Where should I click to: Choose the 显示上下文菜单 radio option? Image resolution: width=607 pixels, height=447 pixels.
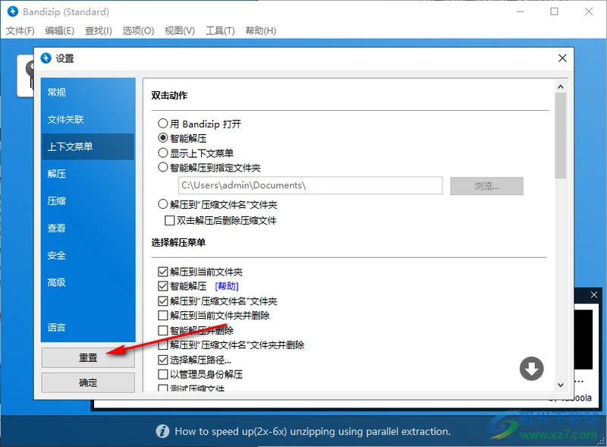163,153
